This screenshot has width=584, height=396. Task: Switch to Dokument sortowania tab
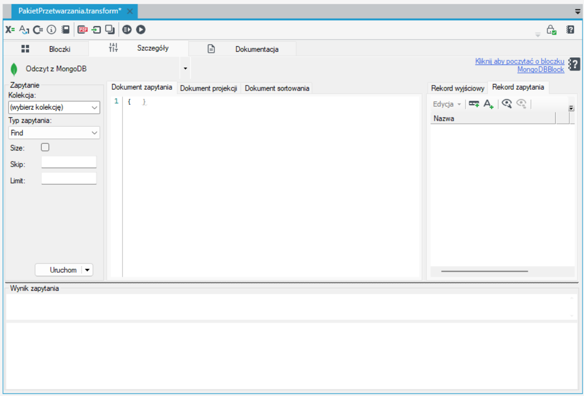pos(277,88)
